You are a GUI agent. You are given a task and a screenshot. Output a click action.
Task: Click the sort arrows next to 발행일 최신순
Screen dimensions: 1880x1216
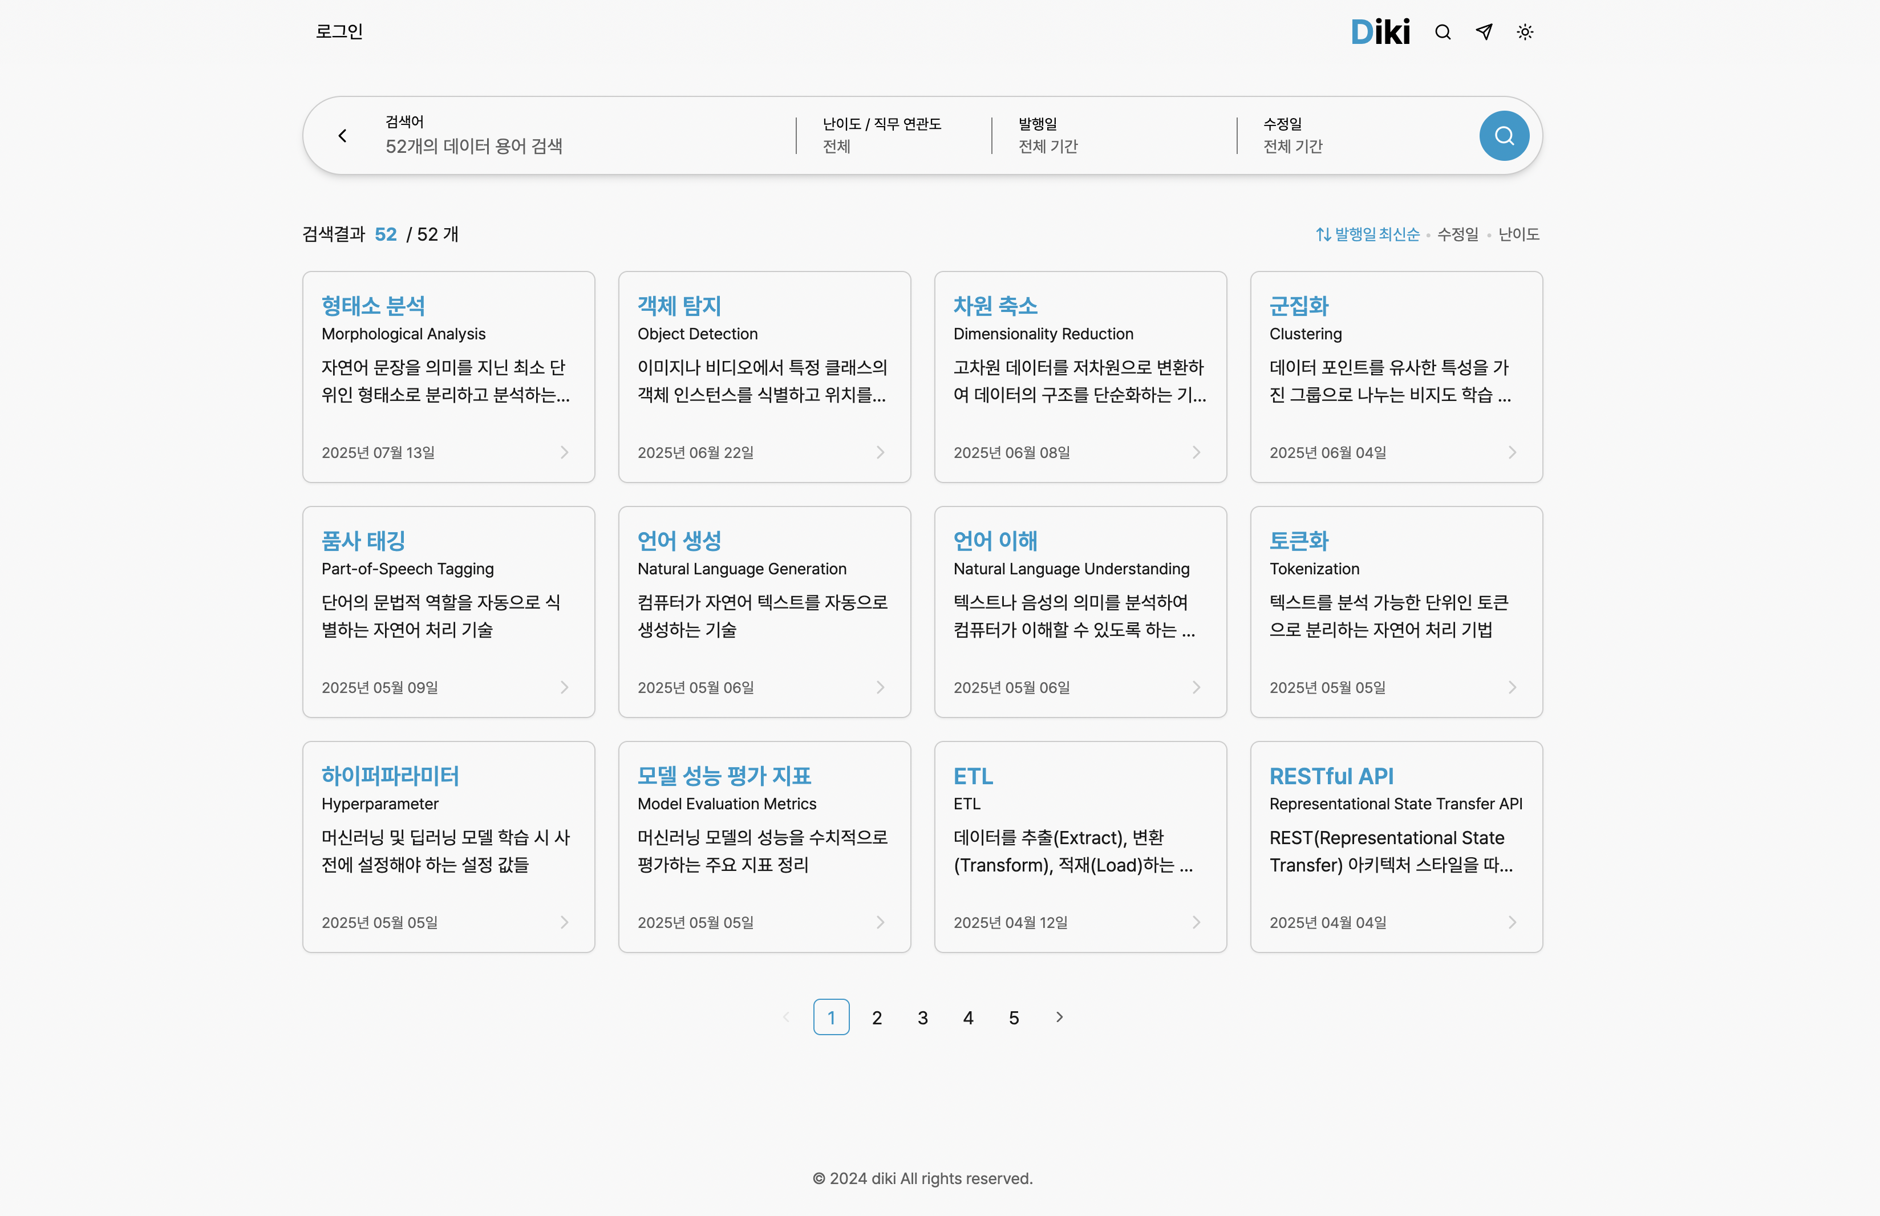pos(1323,234)
